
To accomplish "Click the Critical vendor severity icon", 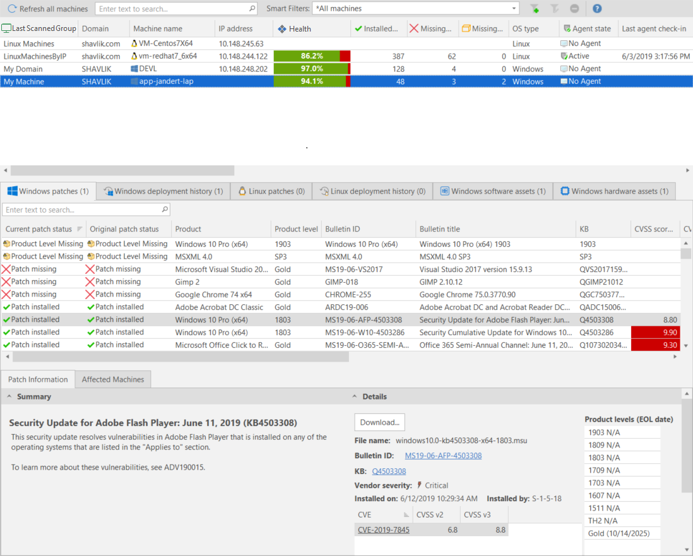I will click(x=419, y=485).
